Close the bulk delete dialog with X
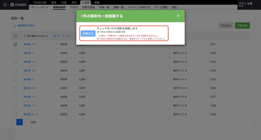The height and width of the screenshot is (140, 261). point(178,16)
